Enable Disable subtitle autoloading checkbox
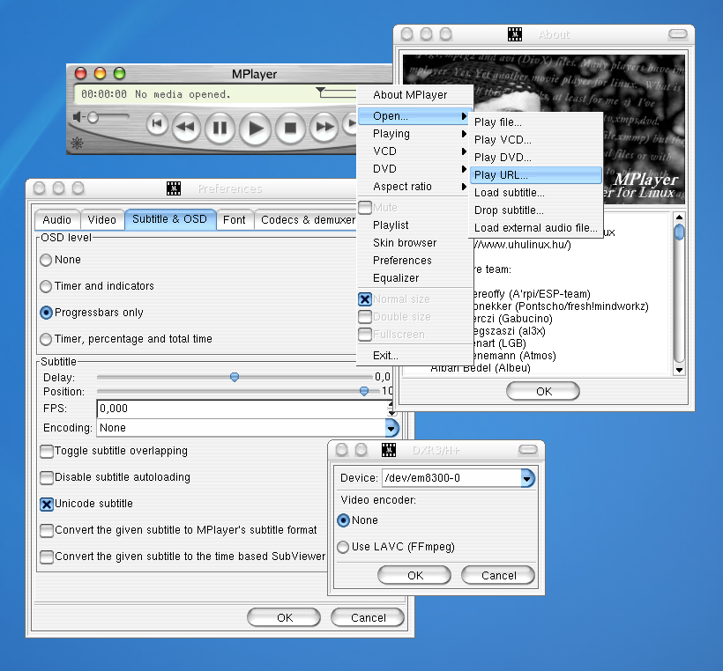This screenshot has height=671, width=723. pos(47,477)
